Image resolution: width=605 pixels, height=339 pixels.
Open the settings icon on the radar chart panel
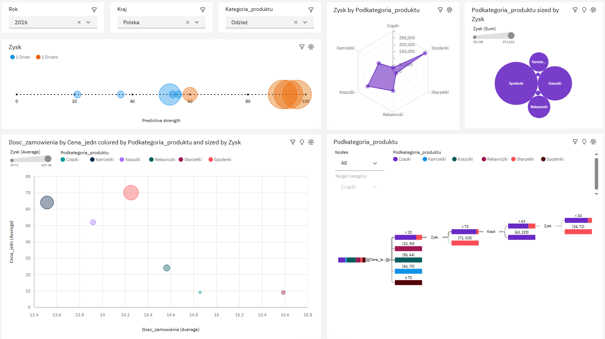(x=449, y=10)
